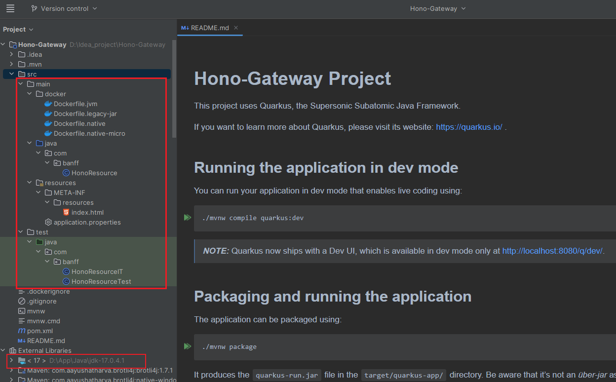616x382 pixels.
Task: Open the localhost:8080/q/dev/ link
Action: pos(552,251)
